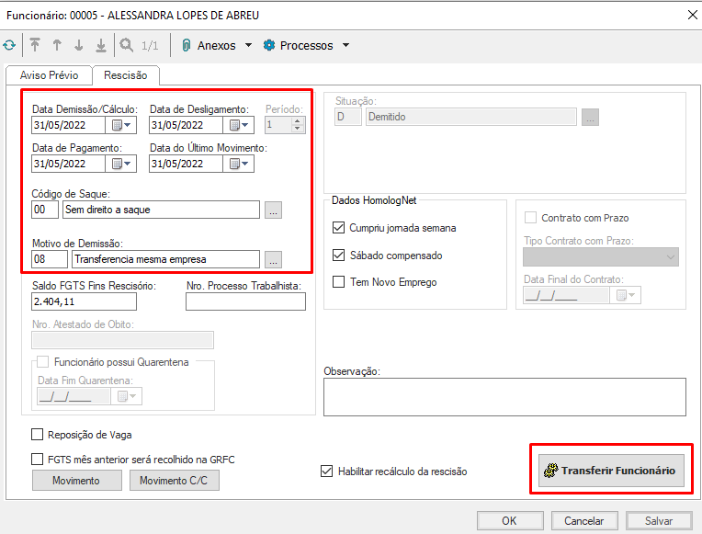This screenshot has height=534, width=702.
Task: Click the magnifier search icon
Action: coord(126,45)
